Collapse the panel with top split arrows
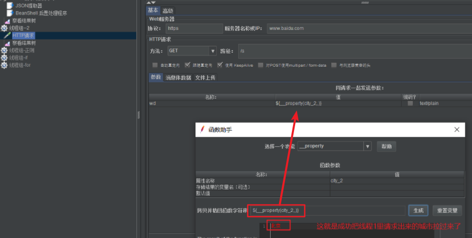Image resolution: width=472 pixels, height=238 pixels. coord(151,2)
